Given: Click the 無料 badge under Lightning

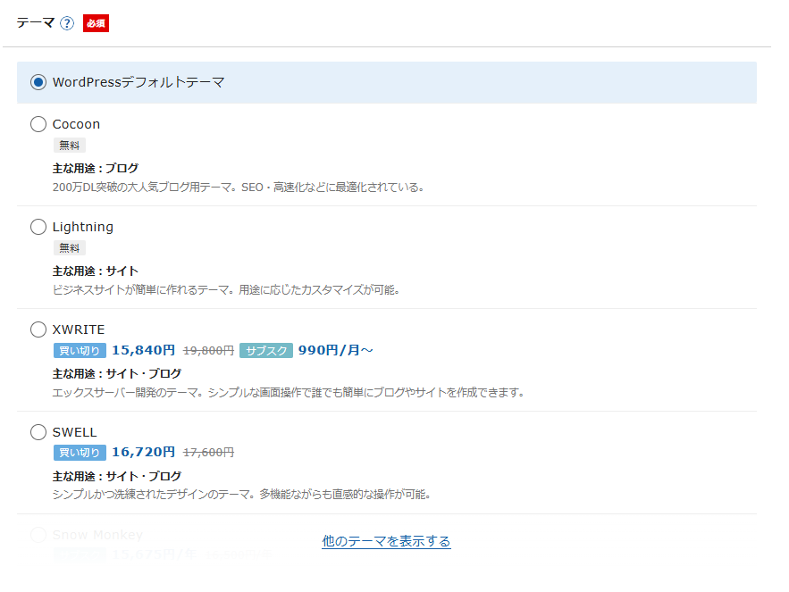Looking at the screenshot, I should [x=69, y=248].
